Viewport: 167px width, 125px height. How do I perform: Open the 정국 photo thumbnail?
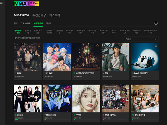click(x=116, y=57)
